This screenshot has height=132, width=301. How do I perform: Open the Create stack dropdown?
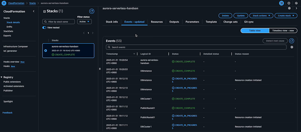[x=286, y=16]
